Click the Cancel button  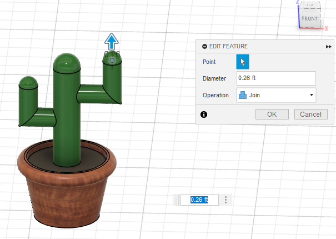310,114
